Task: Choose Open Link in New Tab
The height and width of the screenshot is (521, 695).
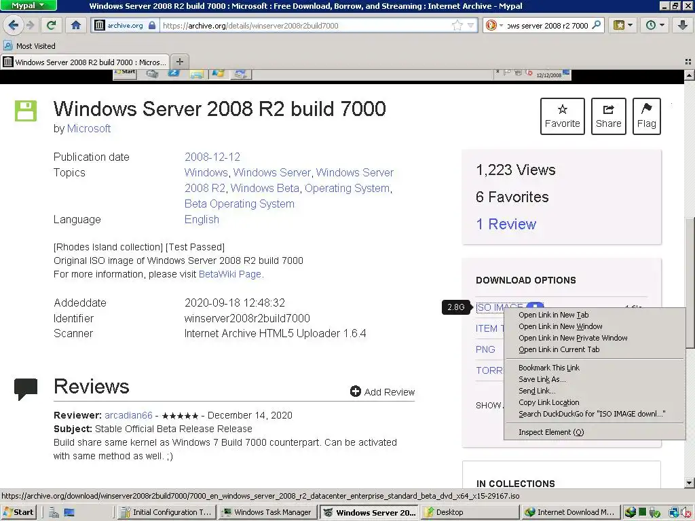Action: (x=554, y=315)
